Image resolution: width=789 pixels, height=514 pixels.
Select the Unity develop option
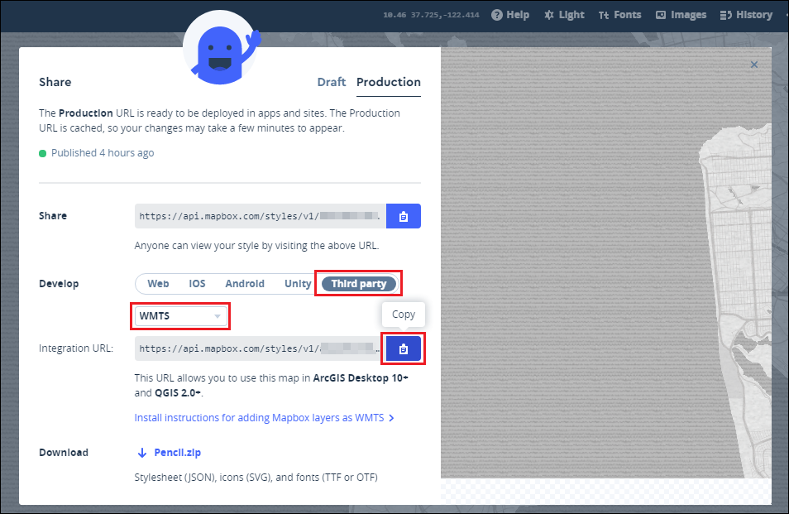pos(298,283)
